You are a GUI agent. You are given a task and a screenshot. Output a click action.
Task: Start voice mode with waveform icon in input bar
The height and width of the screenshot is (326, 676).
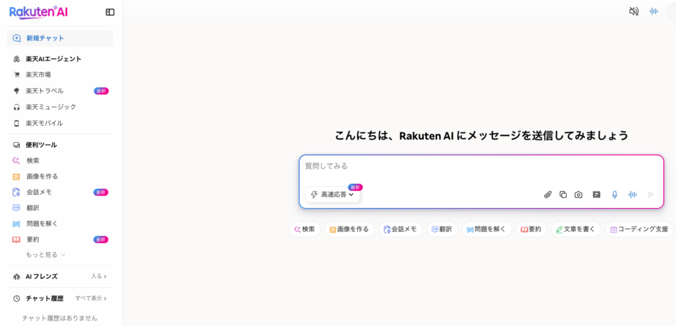(632, 194)
